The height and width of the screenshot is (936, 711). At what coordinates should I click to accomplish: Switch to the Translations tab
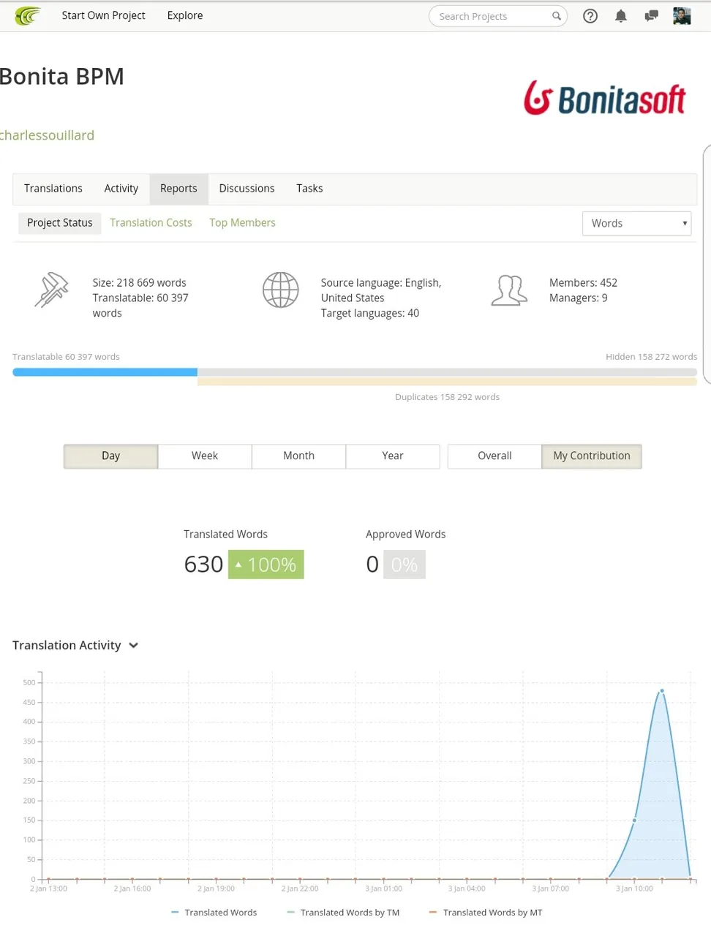coord(53,189)
